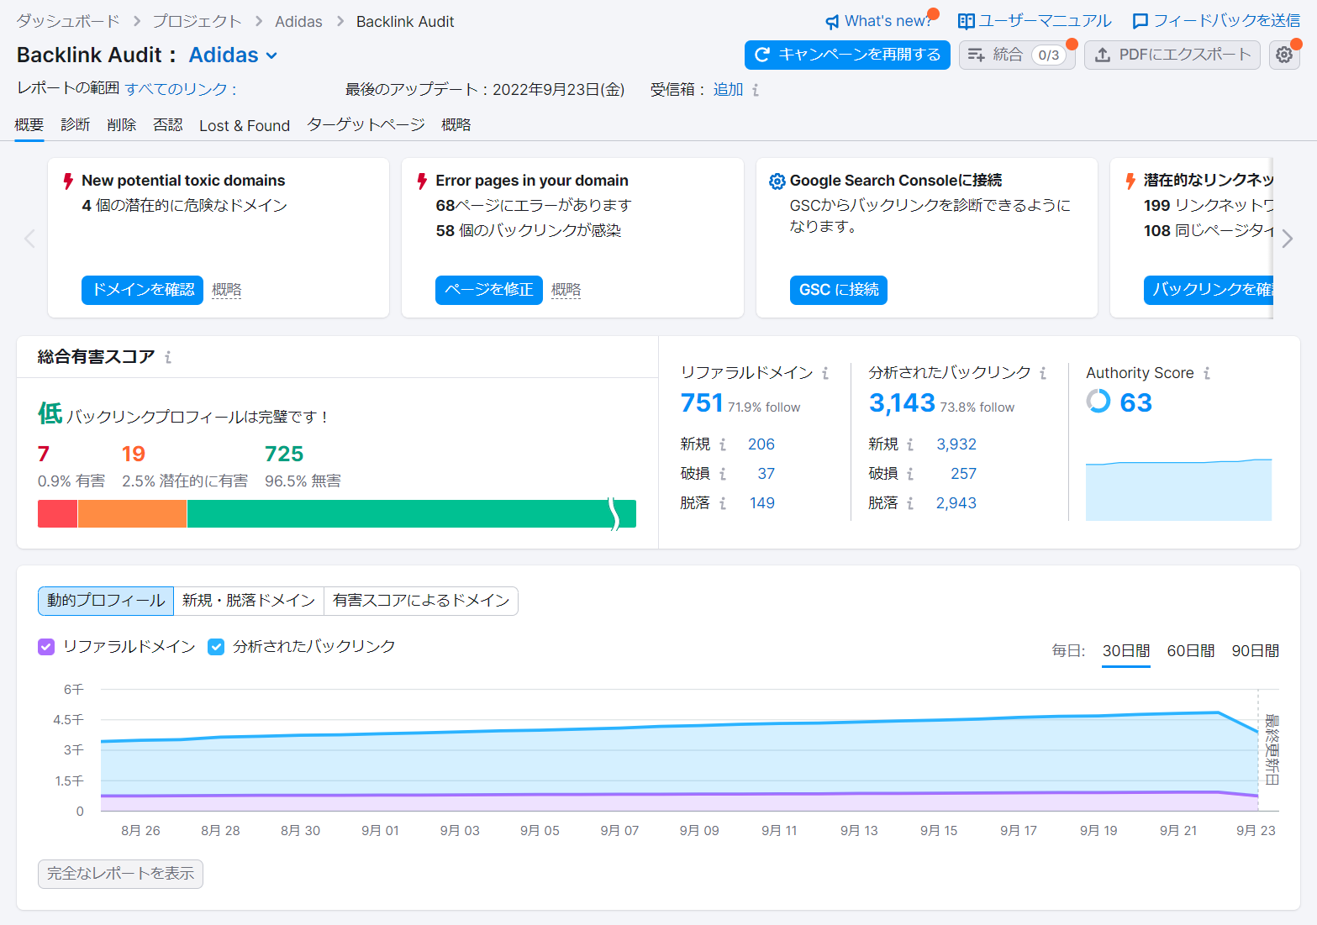The width and height of the screenshot is (1317, 925).
Task: Click info icon beside リファラルドメイン heading
Action: point(825,373)
